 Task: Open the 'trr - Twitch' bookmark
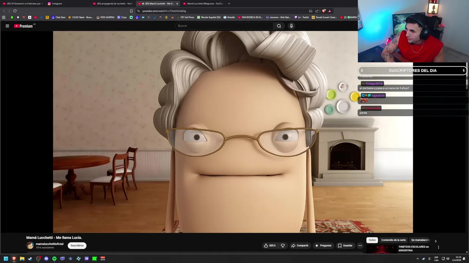(x=302, y=17)
